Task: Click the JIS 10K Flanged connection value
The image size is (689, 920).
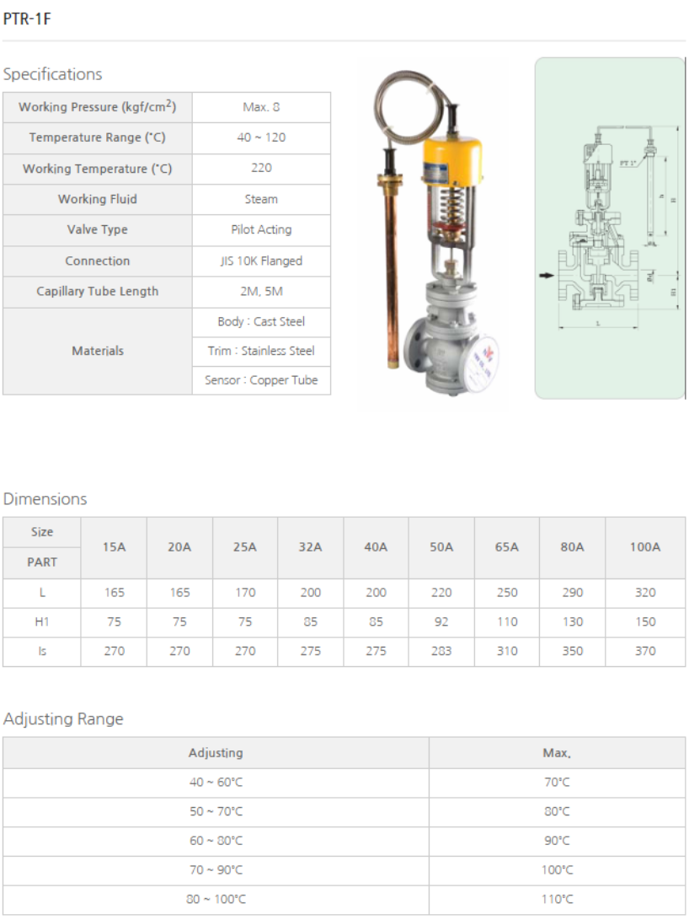Action: point(261,261)
